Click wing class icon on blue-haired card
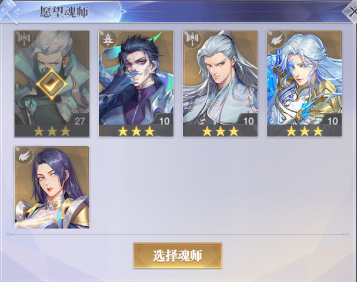Screen dimensions: 357x282 [x=276, y=39]
